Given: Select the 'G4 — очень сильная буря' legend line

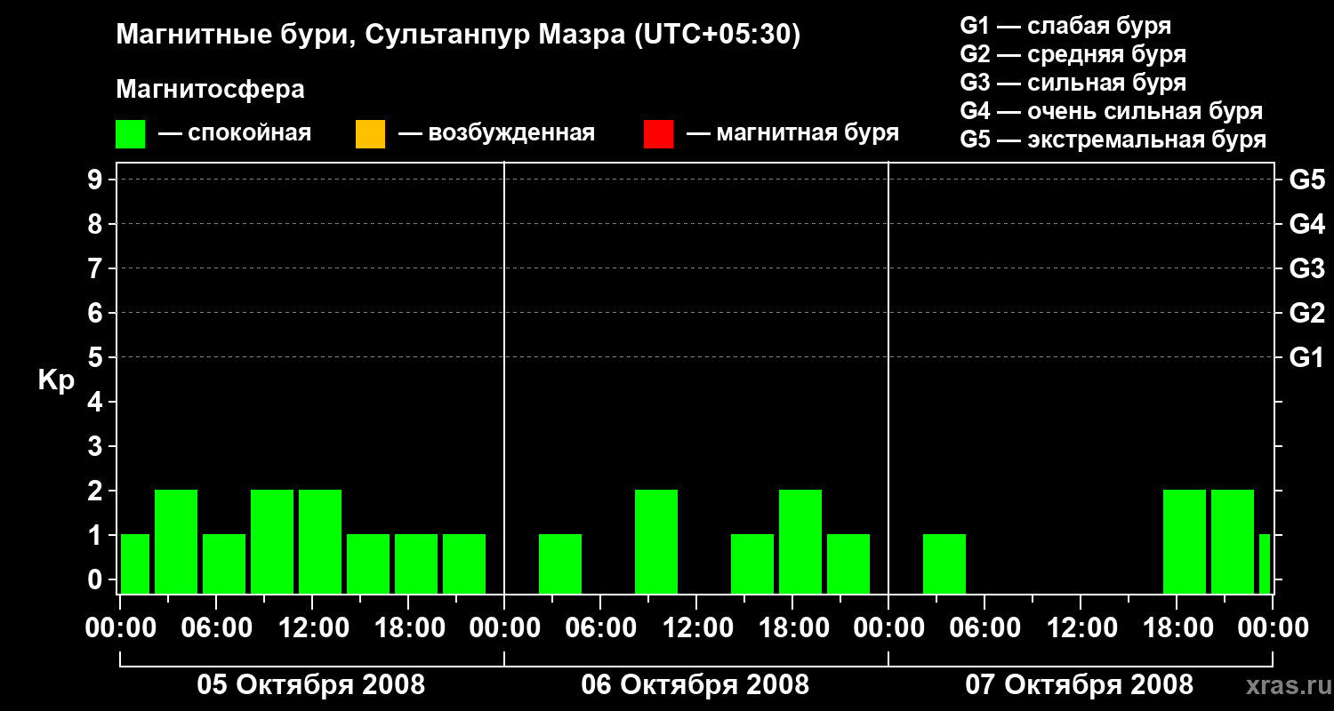Looking at the screenshot, I should [1112, 111].
